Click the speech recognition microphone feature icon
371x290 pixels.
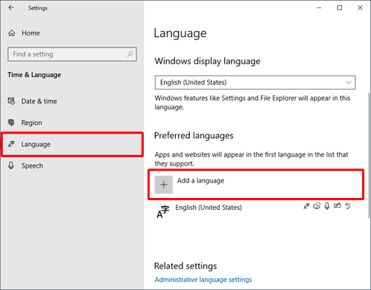point(327,206)
